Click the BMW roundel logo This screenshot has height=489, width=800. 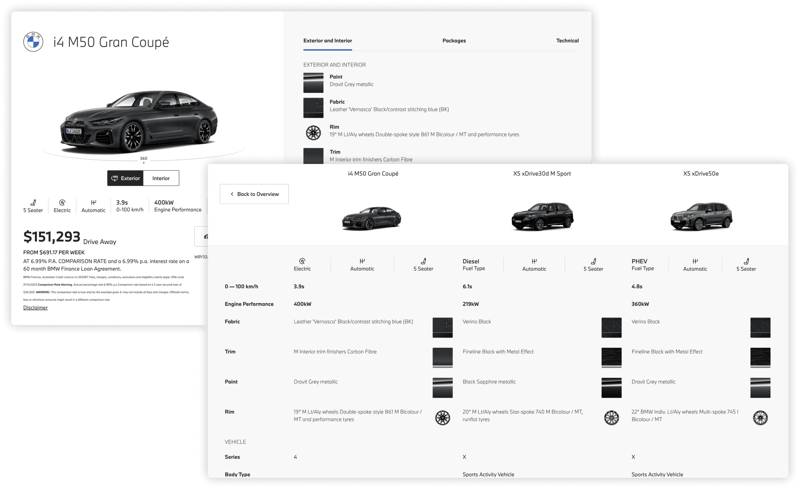(33, 42)
